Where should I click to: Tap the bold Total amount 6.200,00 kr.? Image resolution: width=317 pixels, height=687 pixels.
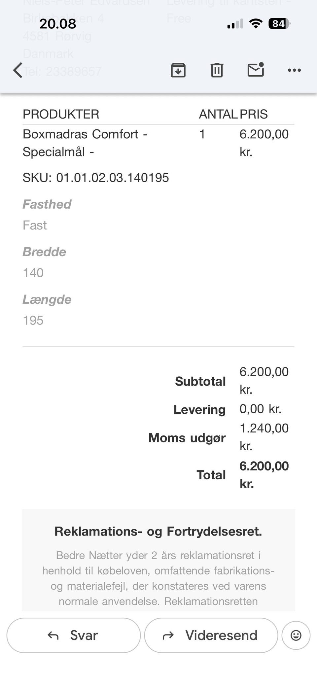click(x=264, y=475)
